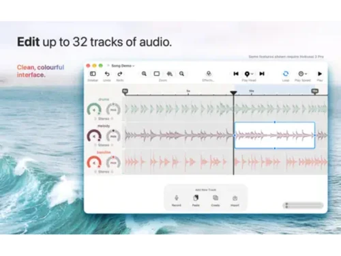341x256 pixels.
Task: Click the red bassline waveform before the playhead
Action: click(x=176, y=162)
